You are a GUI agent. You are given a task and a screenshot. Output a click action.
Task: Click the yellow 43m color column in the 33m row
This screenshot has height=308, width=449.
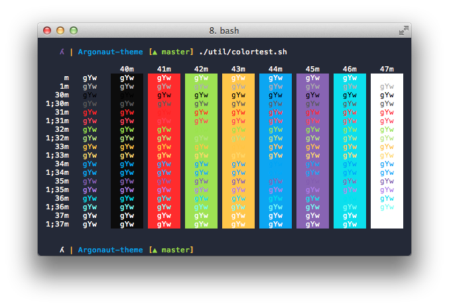pyautogui.click(x=238, y=146)
